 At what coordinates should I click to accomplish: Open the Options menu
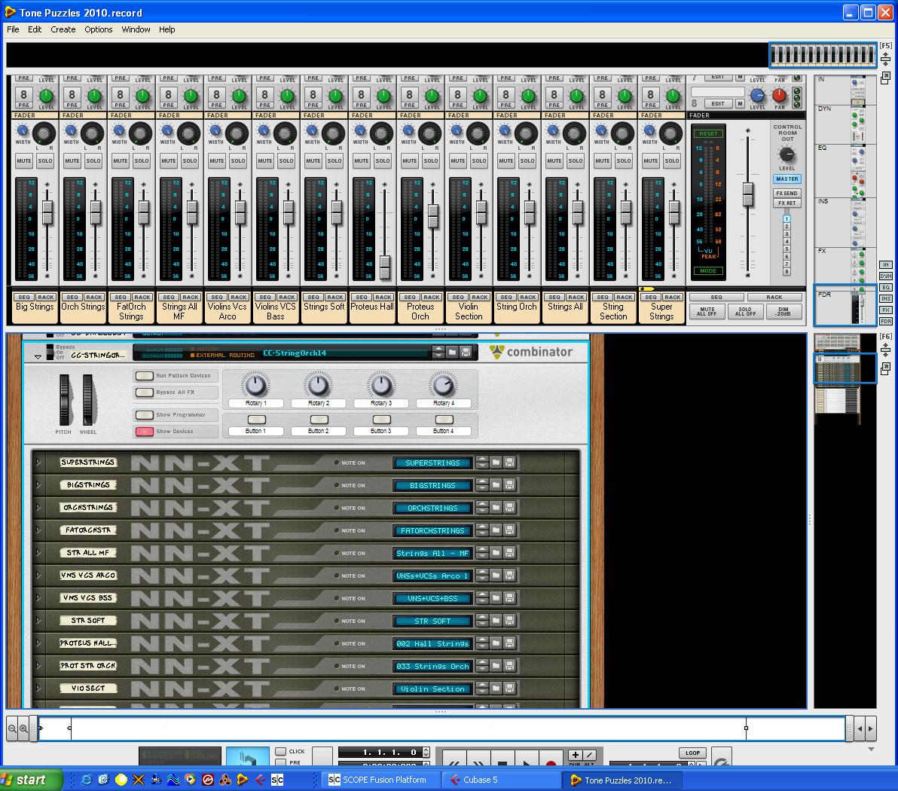pos(99,29)
